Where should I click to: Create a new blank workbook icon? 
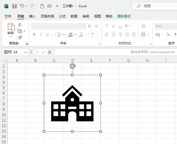point(42,6)
